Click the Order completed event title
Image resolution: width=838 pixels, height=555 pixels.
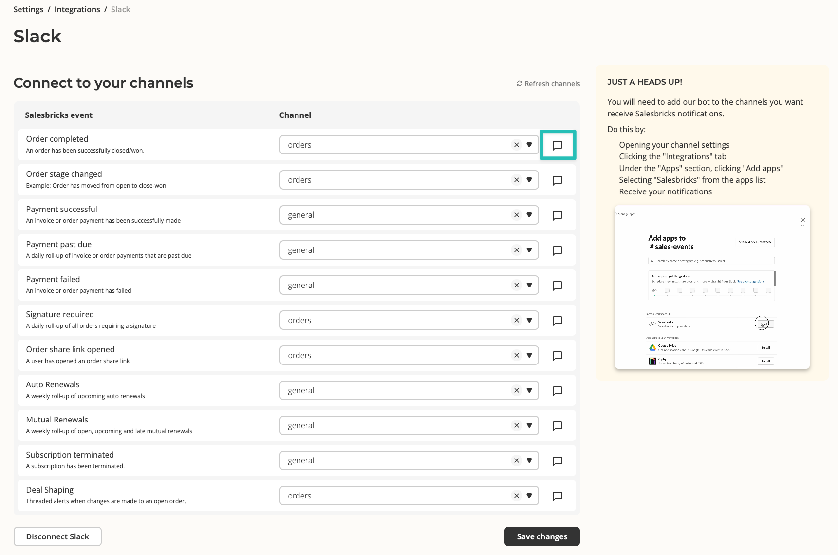[x=57, y=139]
